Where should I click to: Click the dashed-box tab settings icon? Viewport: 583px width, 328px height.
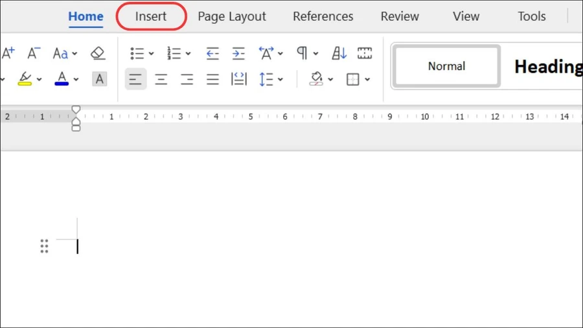click(364, 53)
